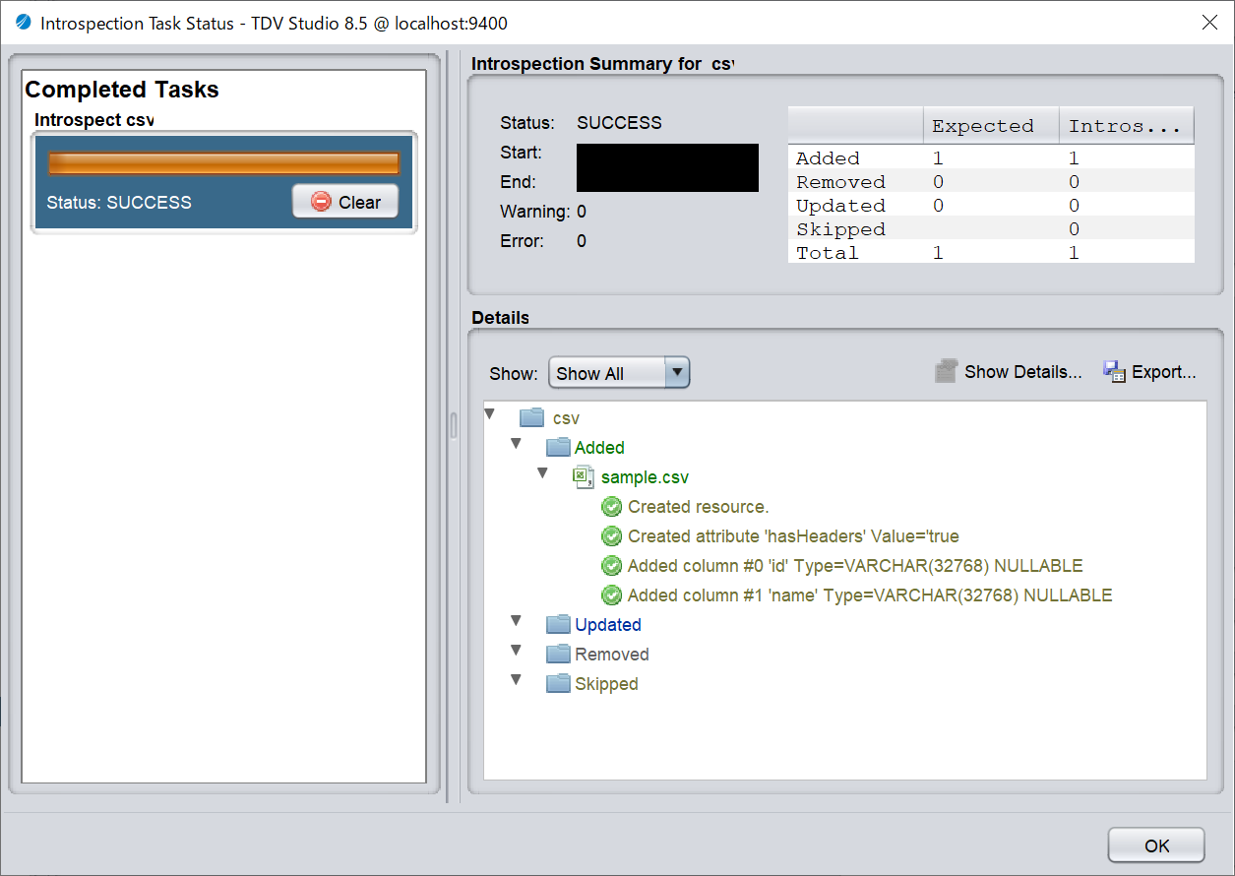The height and width of the screenshot is (876, 1235).
Task: Select the Added tree label
Action: pyautogui.click(x=599, y=448)
